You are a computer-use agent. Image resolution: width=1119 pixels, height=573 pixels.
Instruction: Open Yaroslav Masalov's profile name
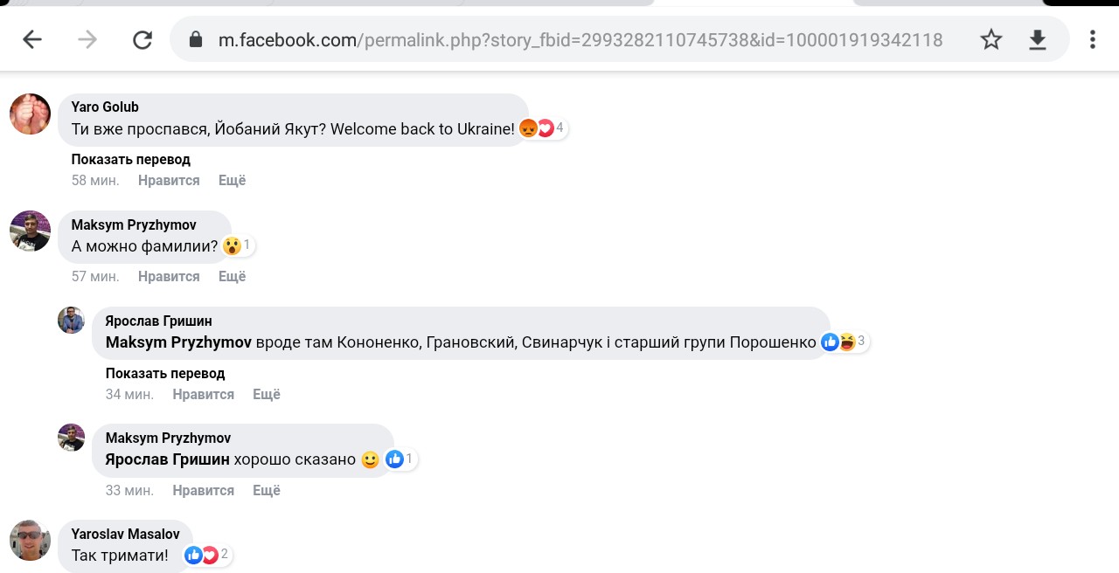pos(125,534)
